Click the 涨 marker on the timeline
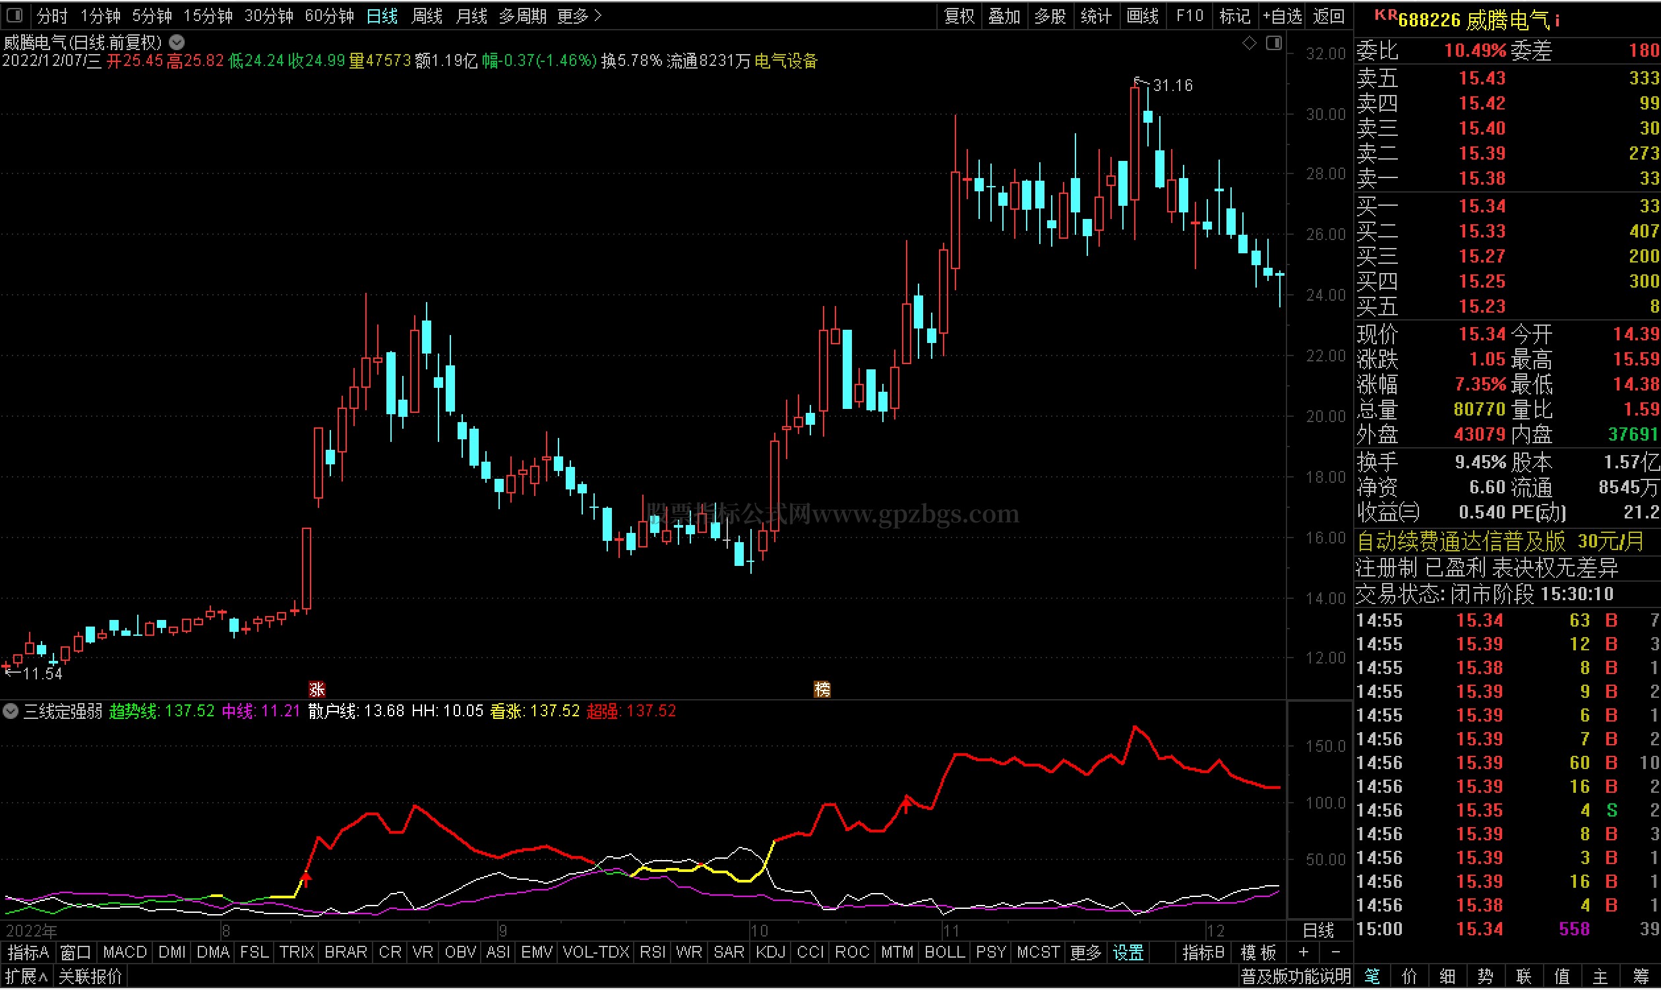Image resolution: width=1661 pixels, height=990 pixels. 317,689
